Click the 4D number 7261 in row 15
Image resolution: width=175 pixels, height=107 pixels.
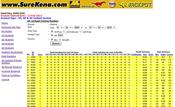(x=33, y=94)
